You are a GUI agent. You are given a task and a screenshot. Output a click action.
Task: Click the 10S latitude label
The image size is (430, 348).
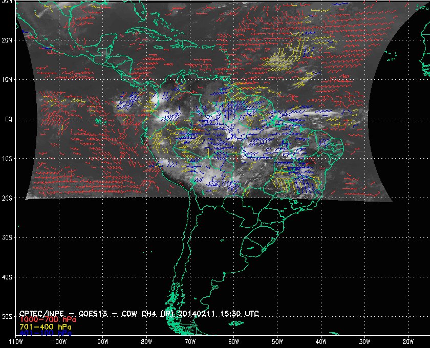[7, 159]
